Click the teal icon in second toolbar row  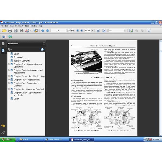10,37
